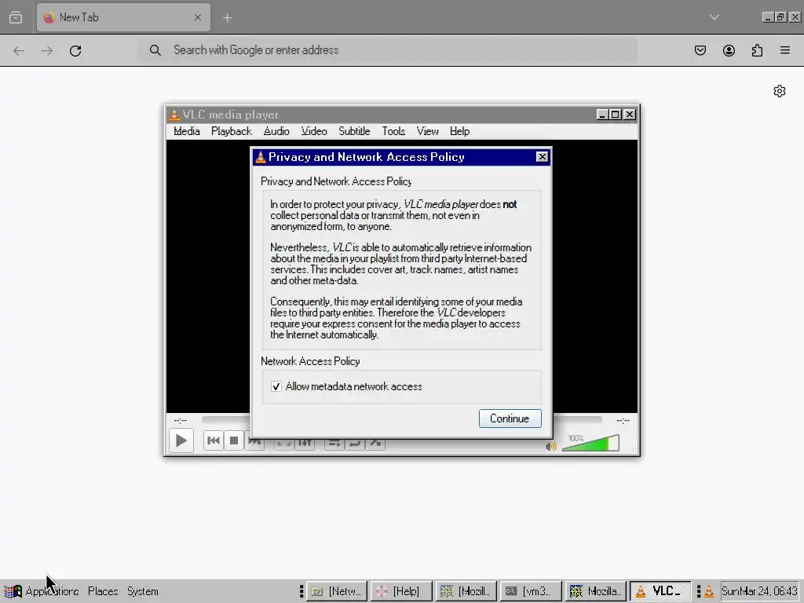Click the previous track button in VLC

214,440
